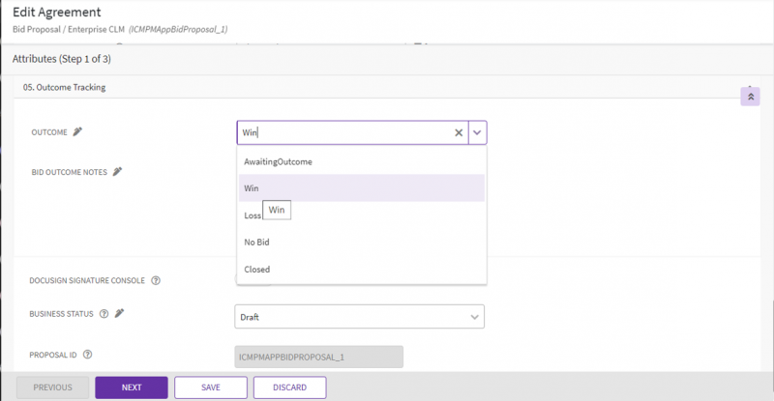The width and height of the screenshot is (774, 401).
Task: Click the pencil icon beside BUSINESS STATUS
Action: [119, 313]
